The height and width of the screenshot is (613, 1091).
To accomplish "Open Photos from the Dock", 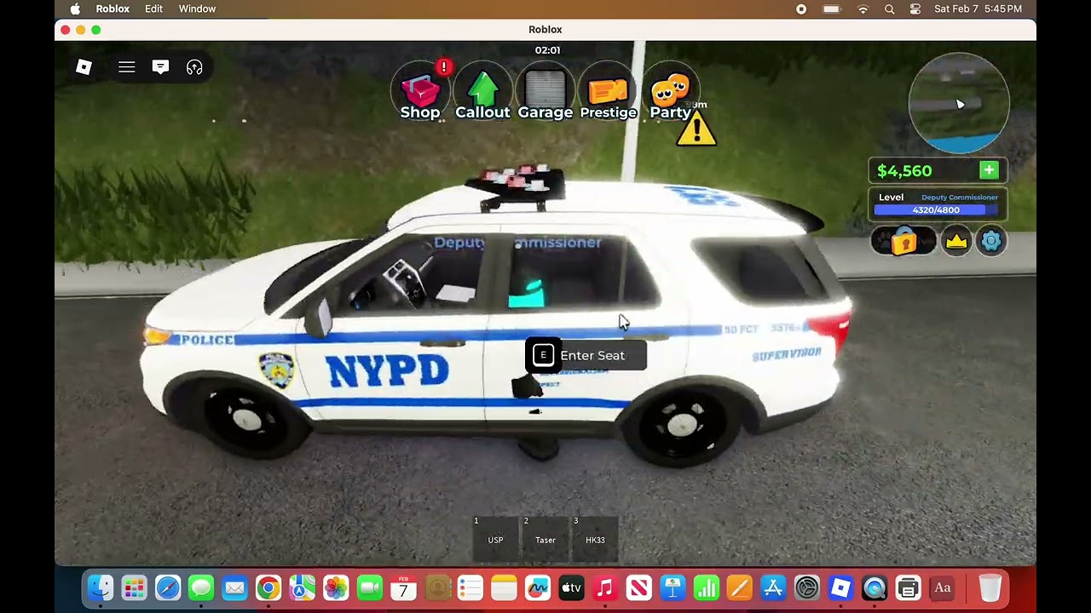I will point(336,587).
